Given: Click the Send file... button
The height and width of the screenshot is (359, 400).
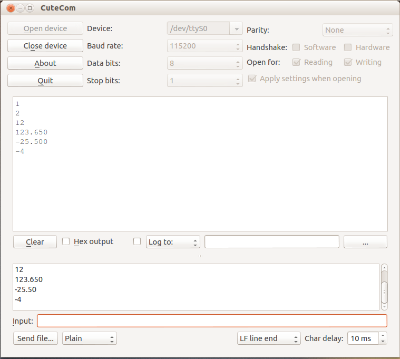Looking at the screenshot, I should 35,338.
